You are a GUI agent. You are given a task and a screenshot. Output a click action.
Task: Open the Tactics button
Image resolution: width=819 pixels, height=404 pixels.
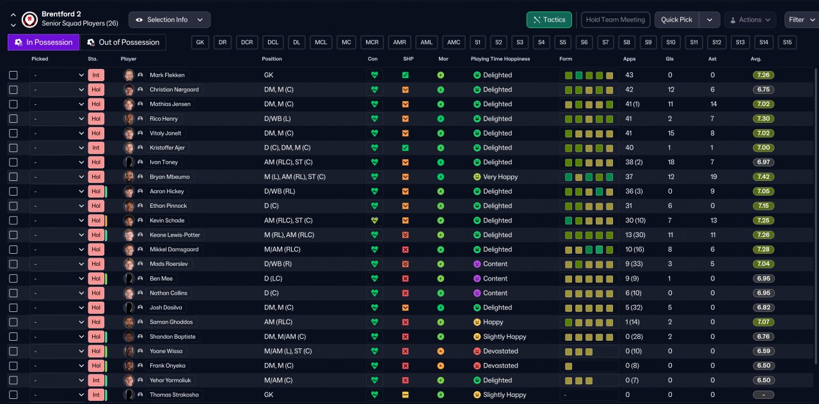click(549, 20)
